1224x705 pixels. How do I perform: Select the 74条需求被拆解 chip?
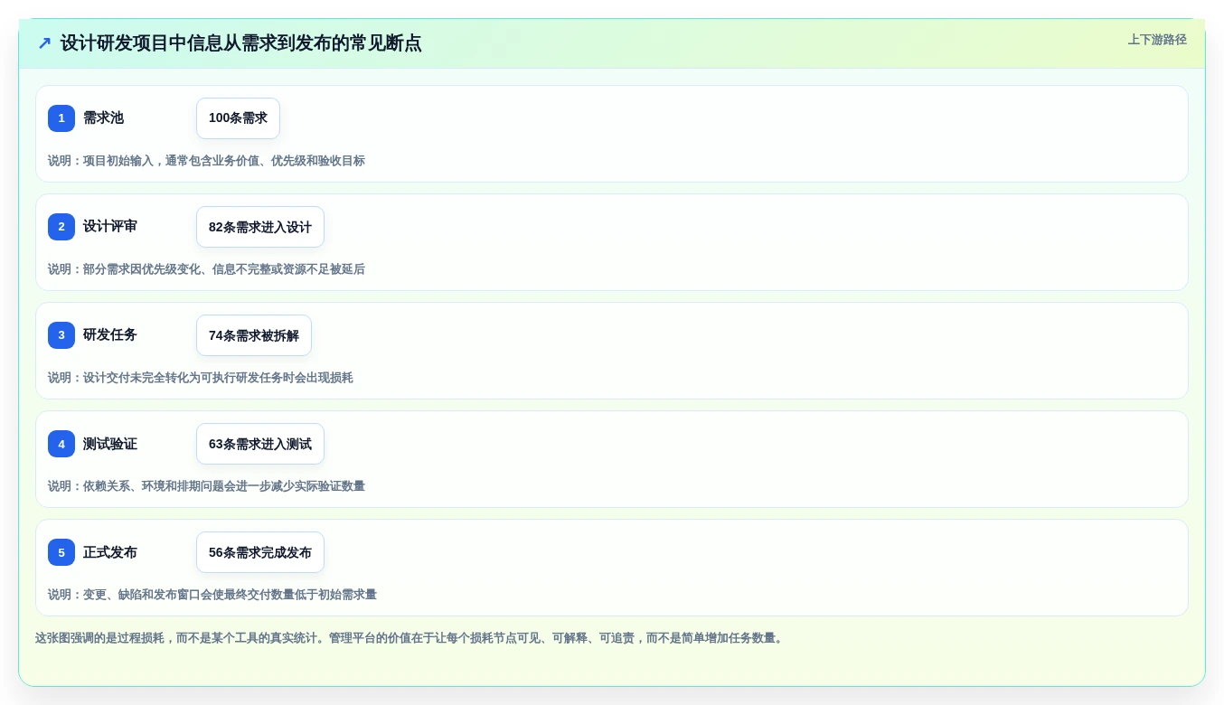254,335
